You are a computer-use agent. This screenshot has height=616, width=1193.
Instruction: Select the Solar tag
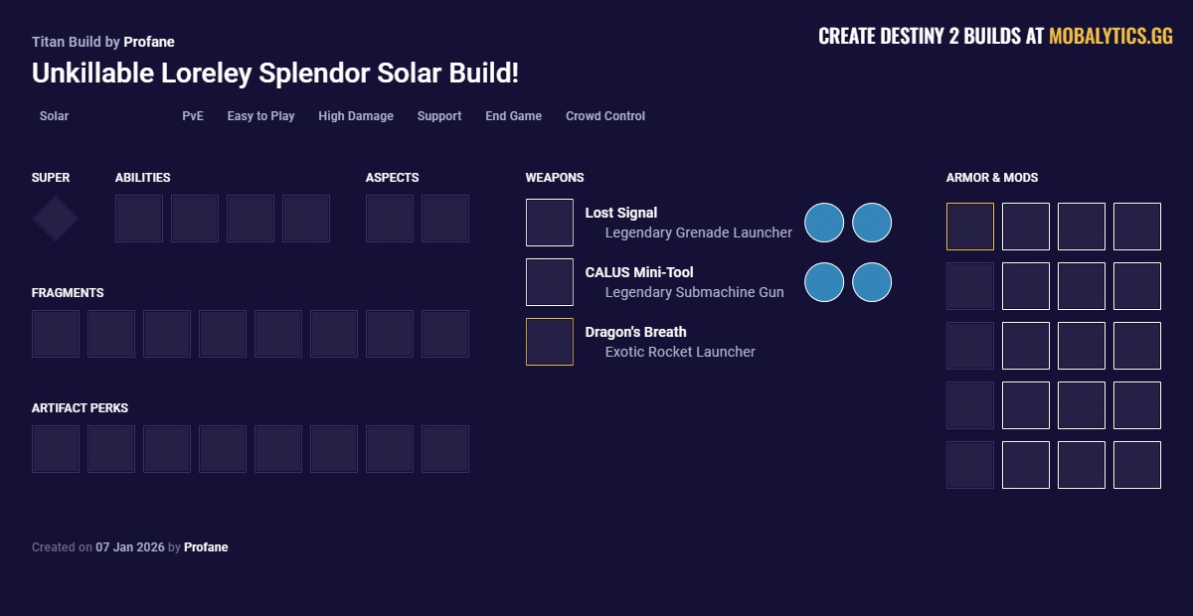pos(53,116)
